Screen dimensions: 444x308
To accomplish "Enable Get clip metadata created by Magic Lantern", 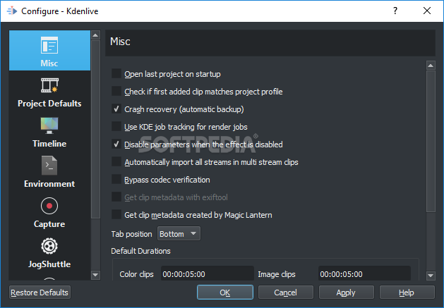I will pos(116,215).
